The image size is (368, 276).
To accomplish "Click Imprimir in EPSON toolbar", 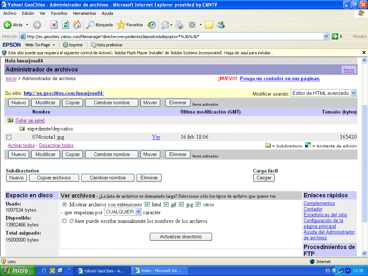I will (73, 45).
